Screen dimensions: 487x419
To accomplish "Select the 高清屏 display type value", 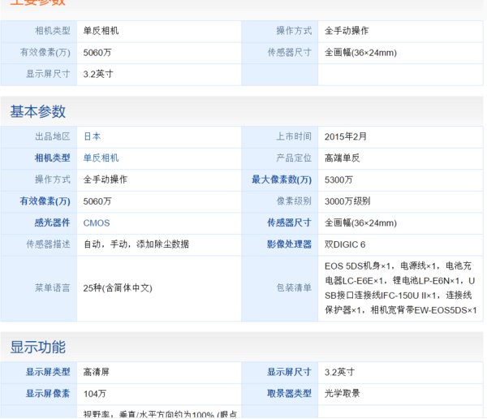I will click(x=97, y=372).
